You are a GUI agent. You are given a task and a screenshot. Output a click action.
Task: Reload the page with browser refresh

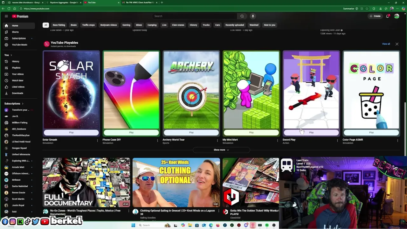9,9
